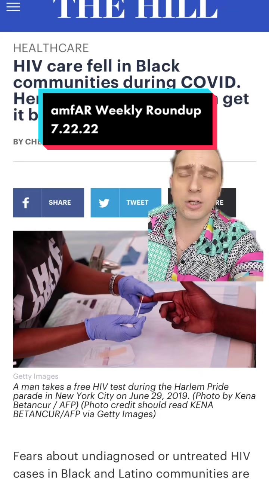Click the TWEET button
The image size is (269, 479).
point(126,202)
